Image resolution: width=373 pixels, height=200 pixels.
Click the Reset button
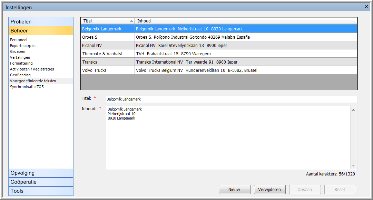coord(340,190)
